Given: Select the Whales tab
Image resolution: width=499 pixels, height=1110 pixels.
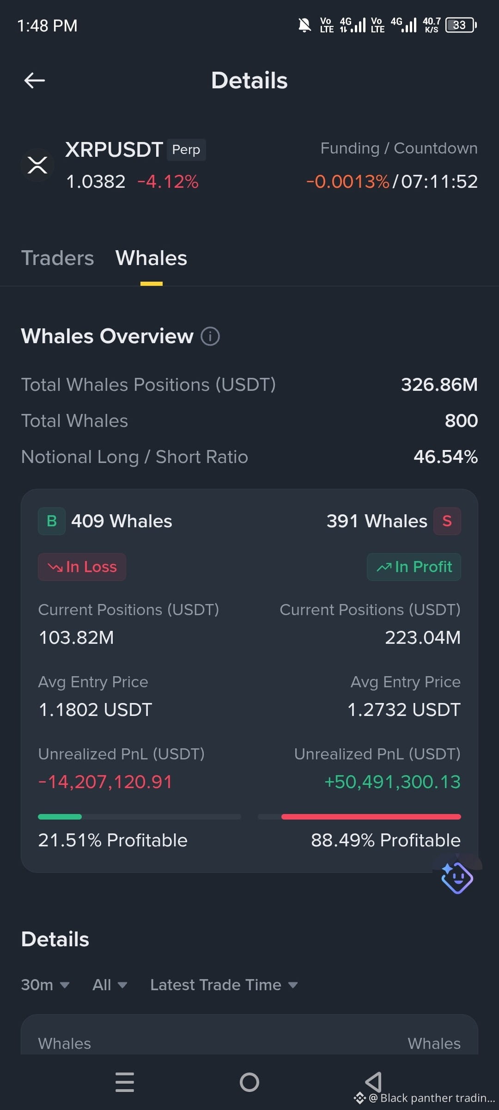Looking at the screenshot, I should point(151,258).
